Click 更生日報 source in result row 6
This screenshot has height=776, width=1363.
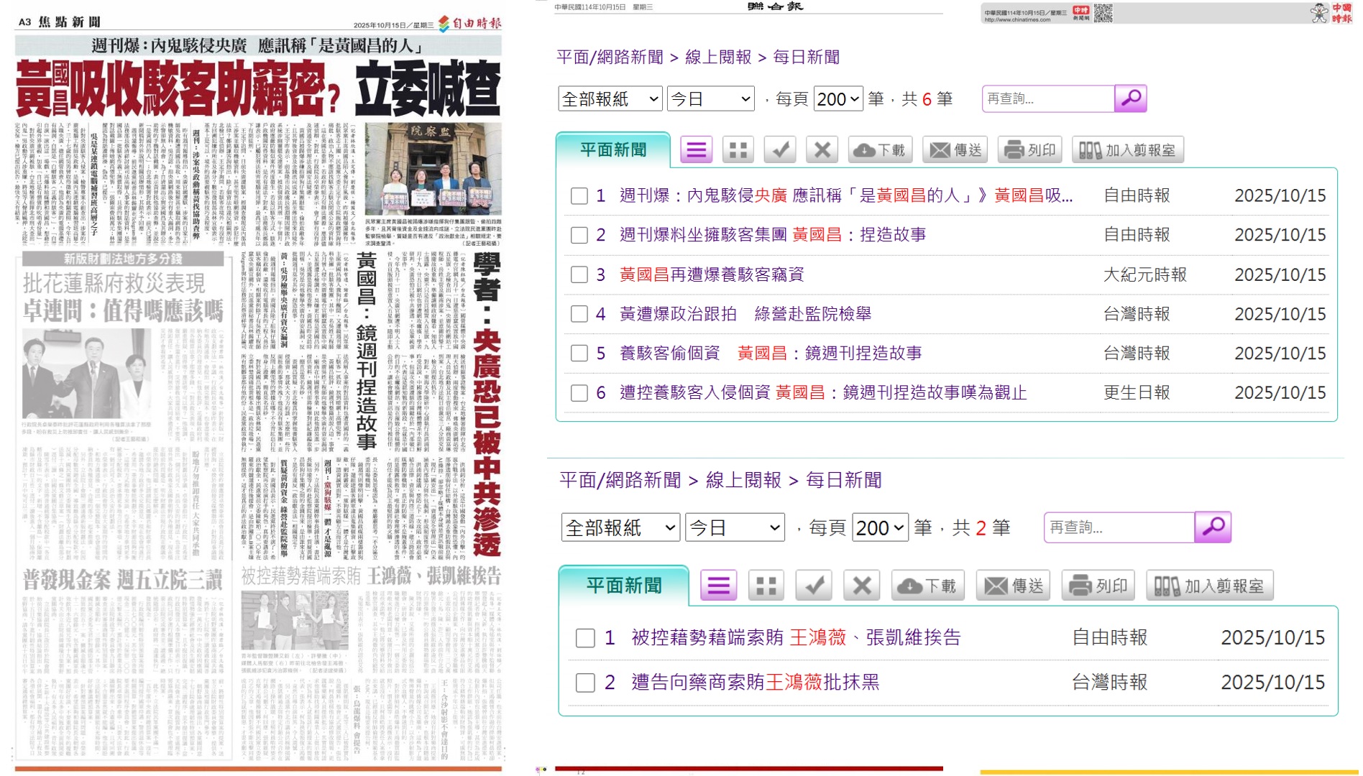tap(1137, 393)
